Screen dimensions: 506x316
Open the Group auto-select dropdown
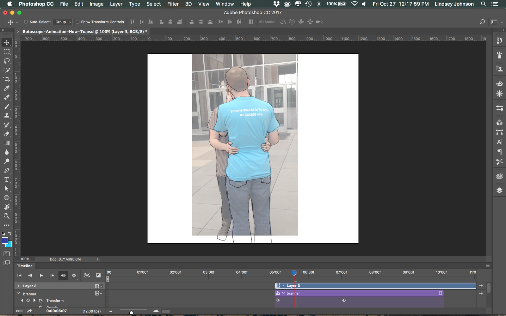63,22
